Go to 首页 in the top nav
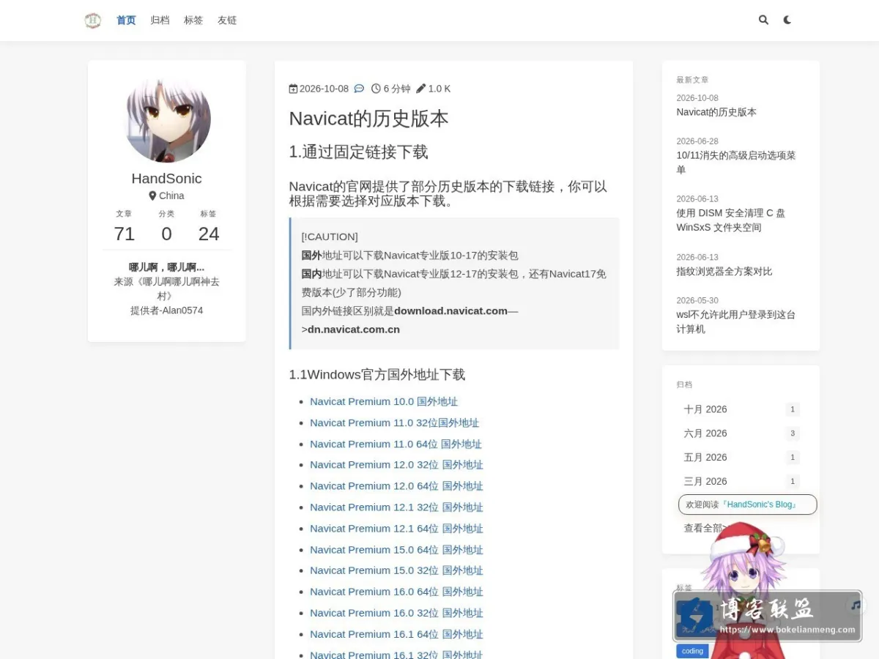The height and width of the screenshot is (659, 879). coord(126,21)
